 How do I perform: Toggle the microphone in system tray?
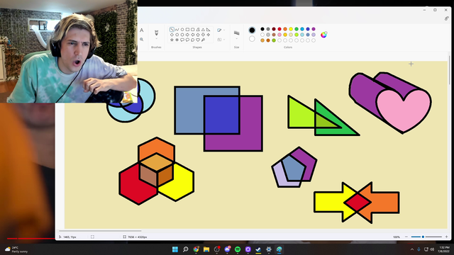click(419, 249)
